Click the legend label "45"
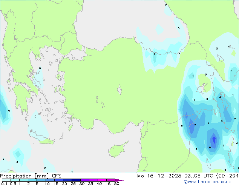The height and width of the screenshot is (185, 239). [108, 183]
